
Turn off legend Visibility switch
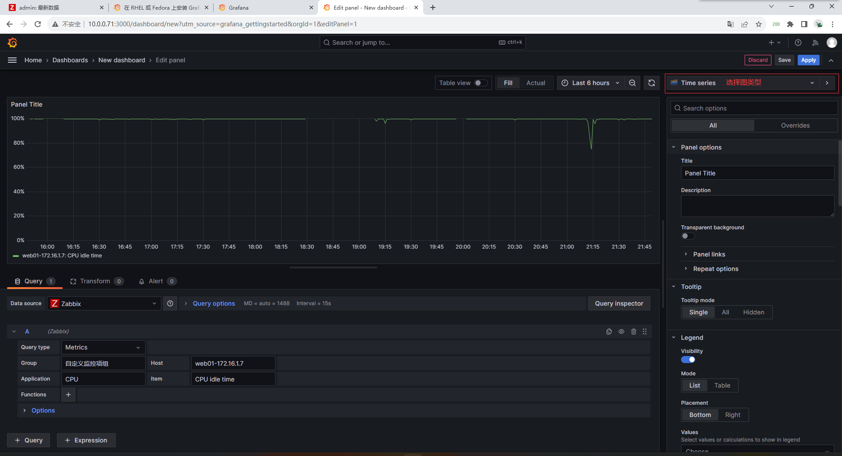tap(688, 360)
